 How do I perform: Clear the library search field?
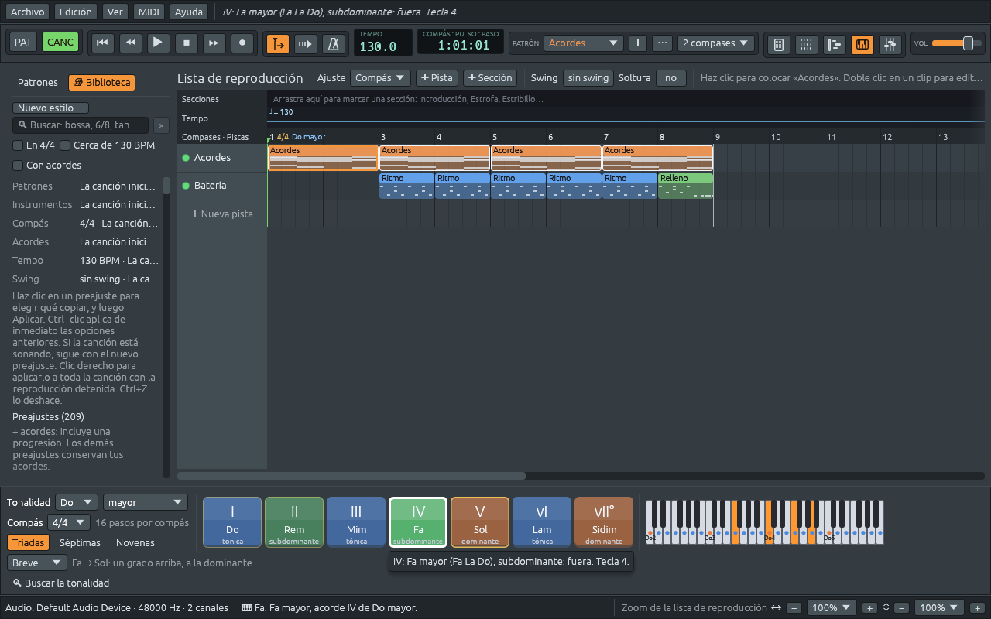161,125
